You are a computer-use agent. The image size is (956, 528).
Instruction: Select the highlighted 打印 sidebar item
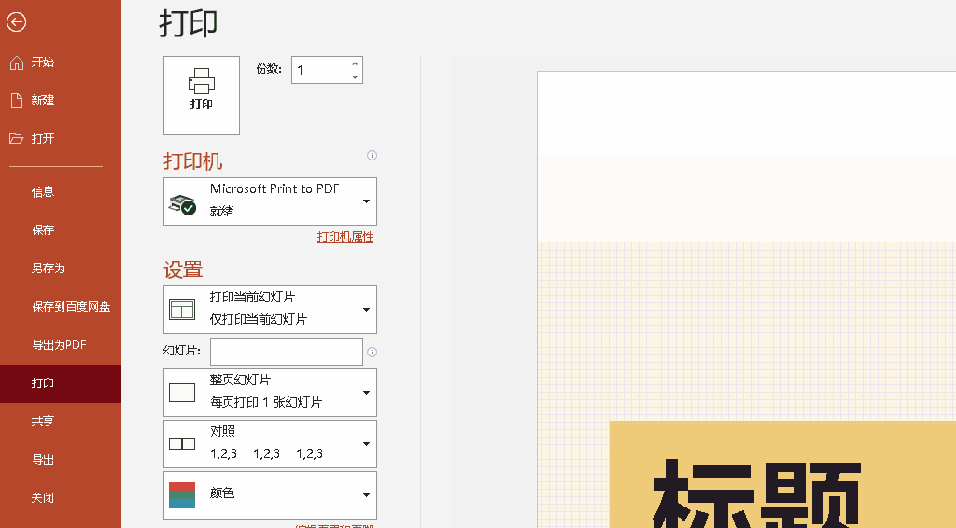click(x=61, y=383)
